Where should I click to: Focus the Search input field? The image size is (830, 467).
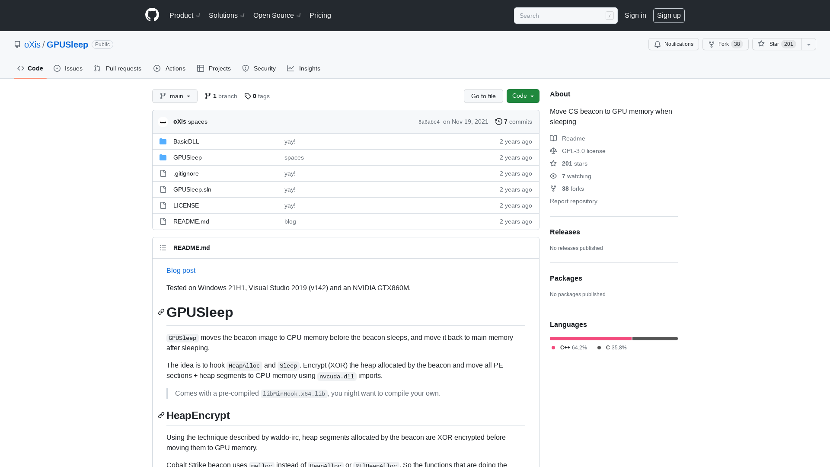pos(565,16)
